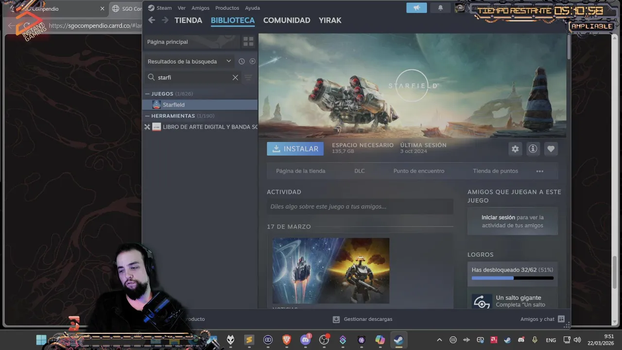Click the microphone tray icon
Viewport: 622px width, 350px height.
click(x=535, y=340)
